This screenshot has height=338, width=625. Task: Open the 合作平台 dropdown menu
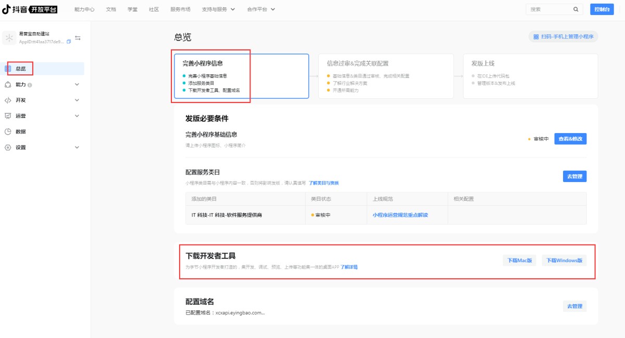tap(261, 9)
